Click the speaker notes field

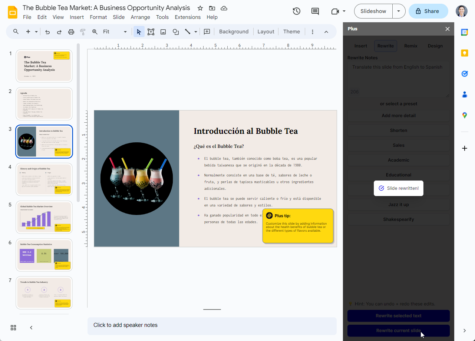coord(212,325)
